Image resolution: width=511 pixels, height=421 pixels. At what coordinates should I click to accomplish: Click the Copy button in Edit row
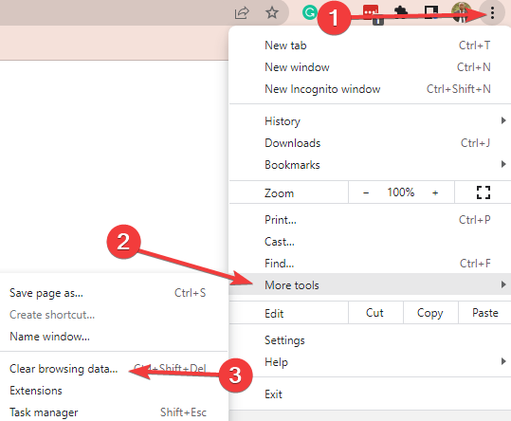point(430,313)
